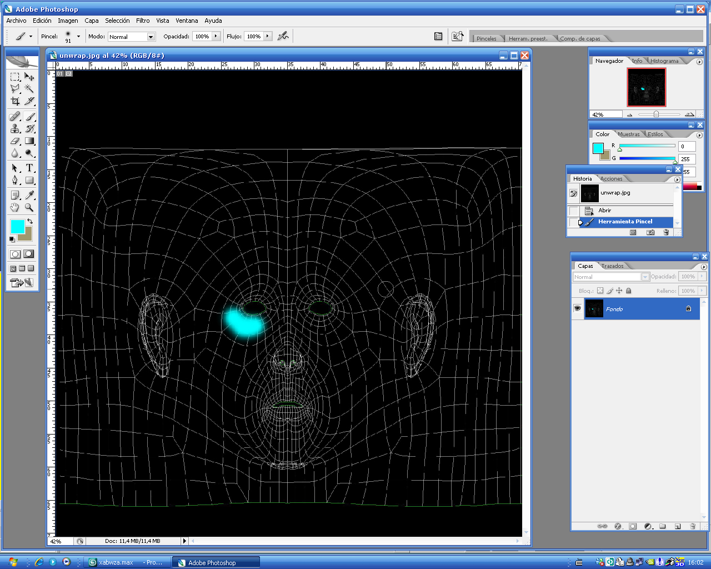Open the Modo blending mode dropdown

click(x=151, y=37)
